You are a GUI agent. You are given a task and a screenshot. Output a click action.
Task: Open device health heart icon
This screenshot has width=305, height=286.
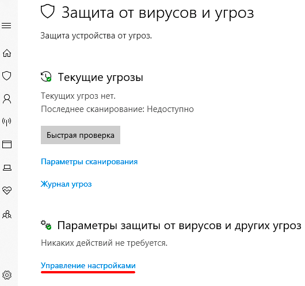point(7,191)
